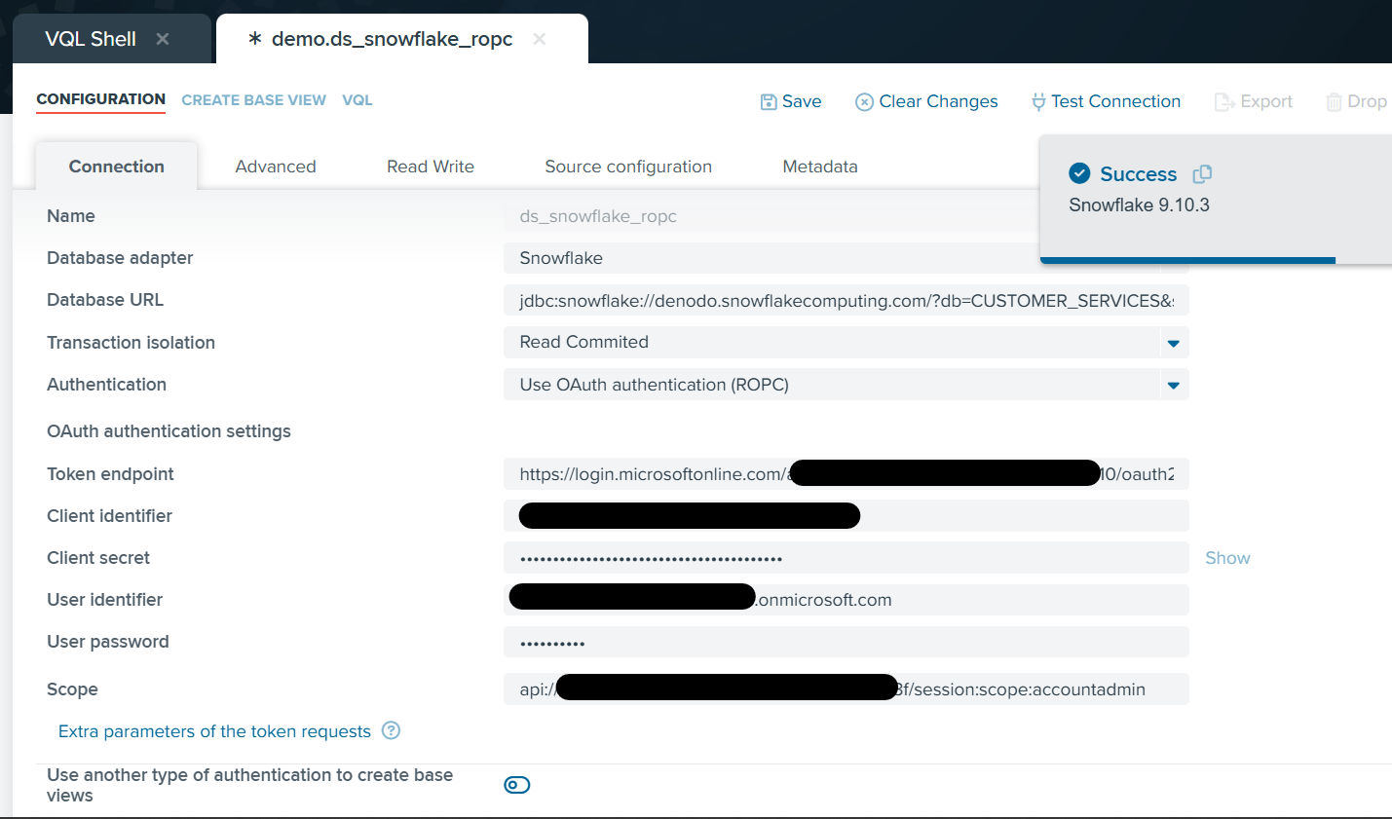Image resolution: width=1392 pixels, height=819 pixels.
Task: Click the notification progress bar
Action: (x=1187, y=260)
